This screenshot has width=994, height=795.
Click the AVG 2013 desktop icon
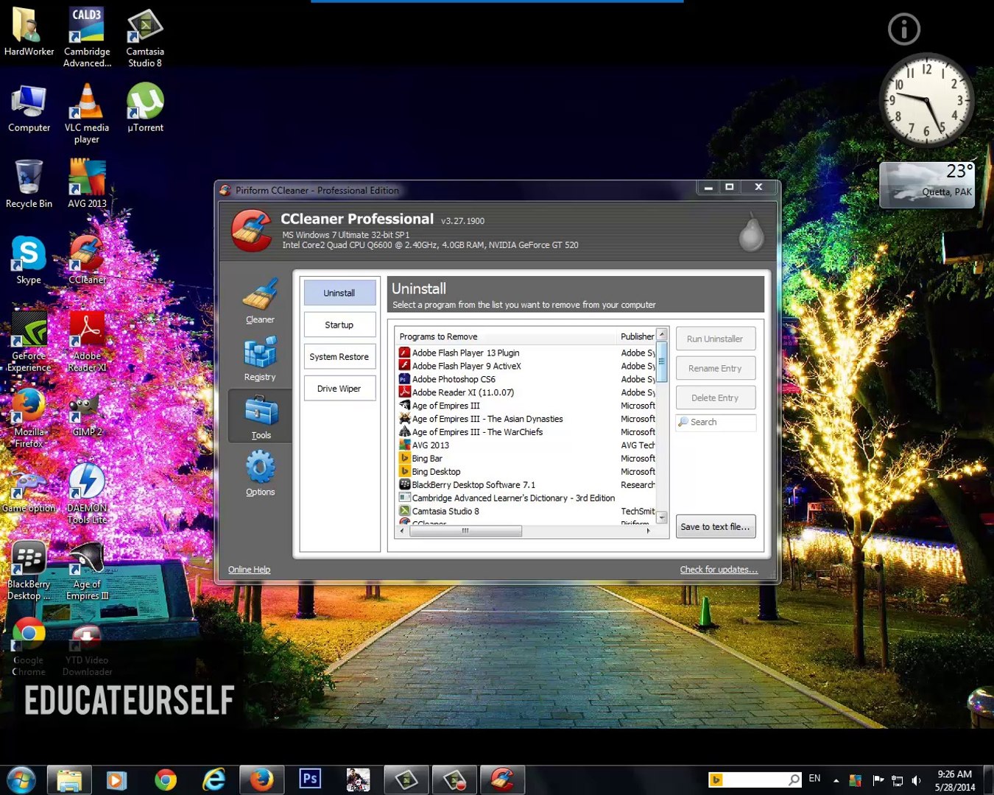click(87, 184)
